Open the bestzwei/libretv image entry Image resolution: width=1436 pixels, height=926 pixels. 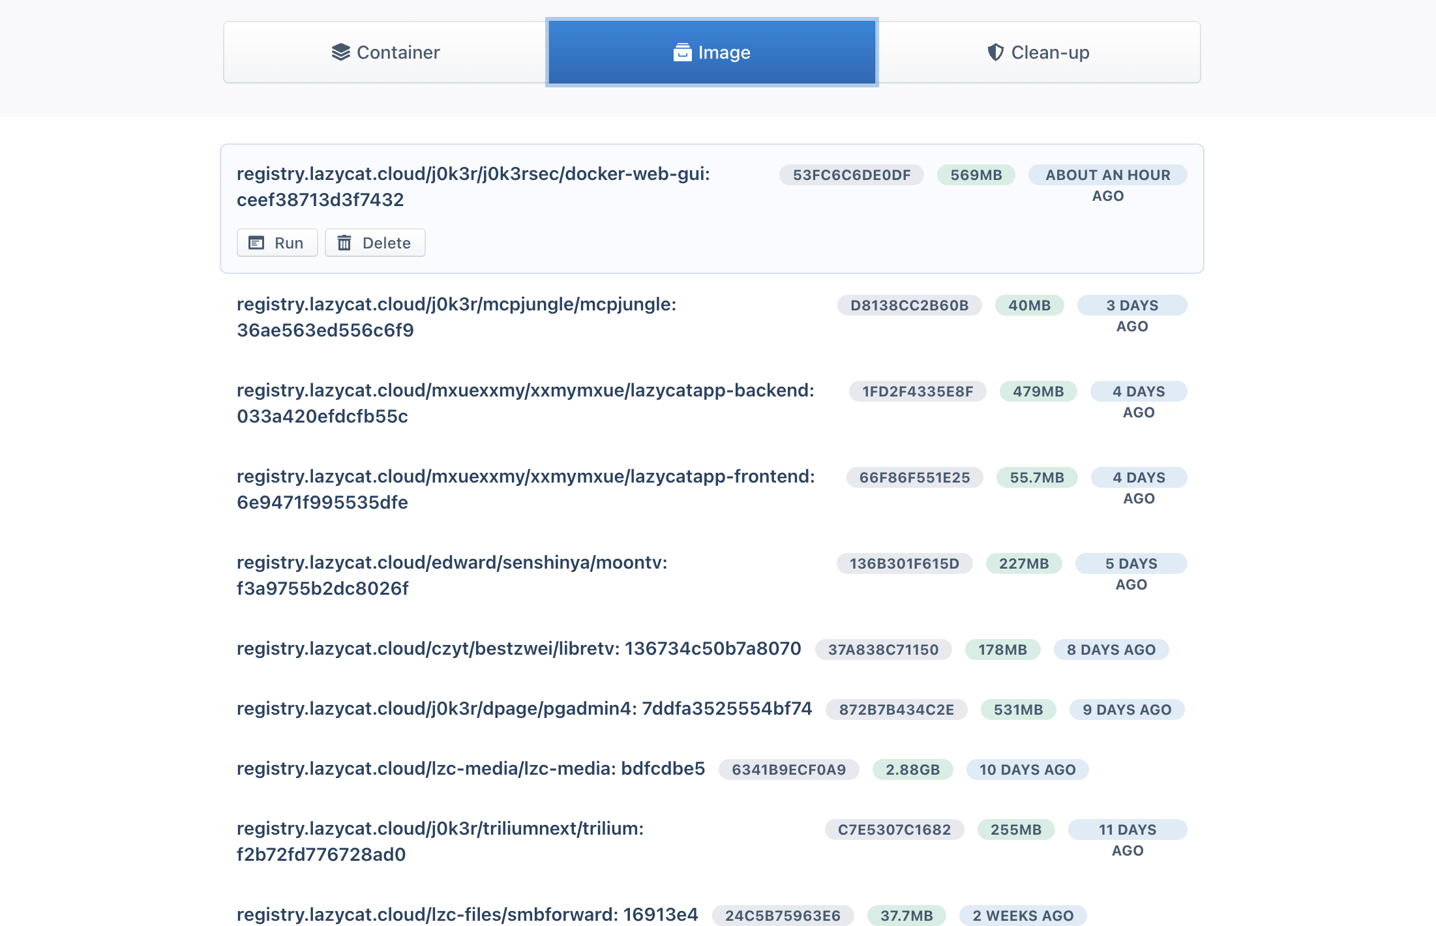point(518,649)
